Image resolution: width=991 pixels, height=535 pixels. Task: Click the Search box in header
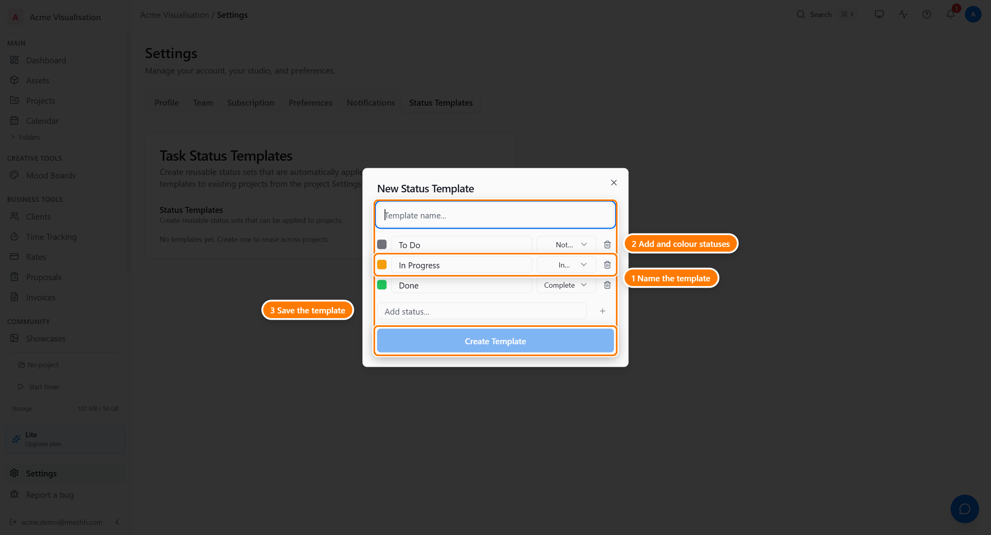[826, 14]
